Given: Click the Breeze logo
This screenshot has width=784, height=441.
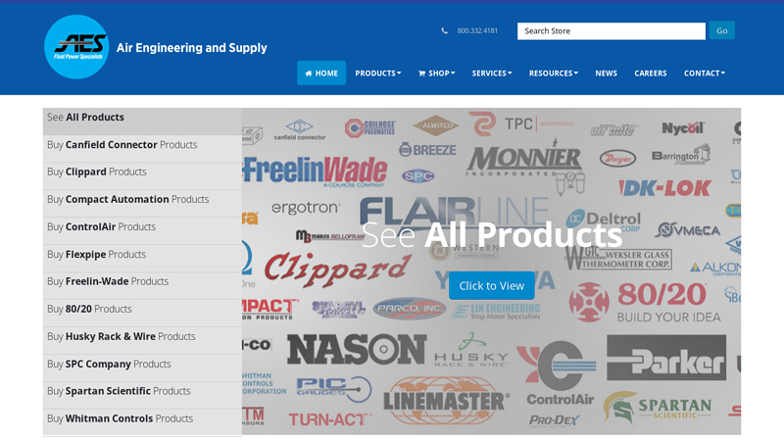Looking at the screenshot, I should coord(427,150).
